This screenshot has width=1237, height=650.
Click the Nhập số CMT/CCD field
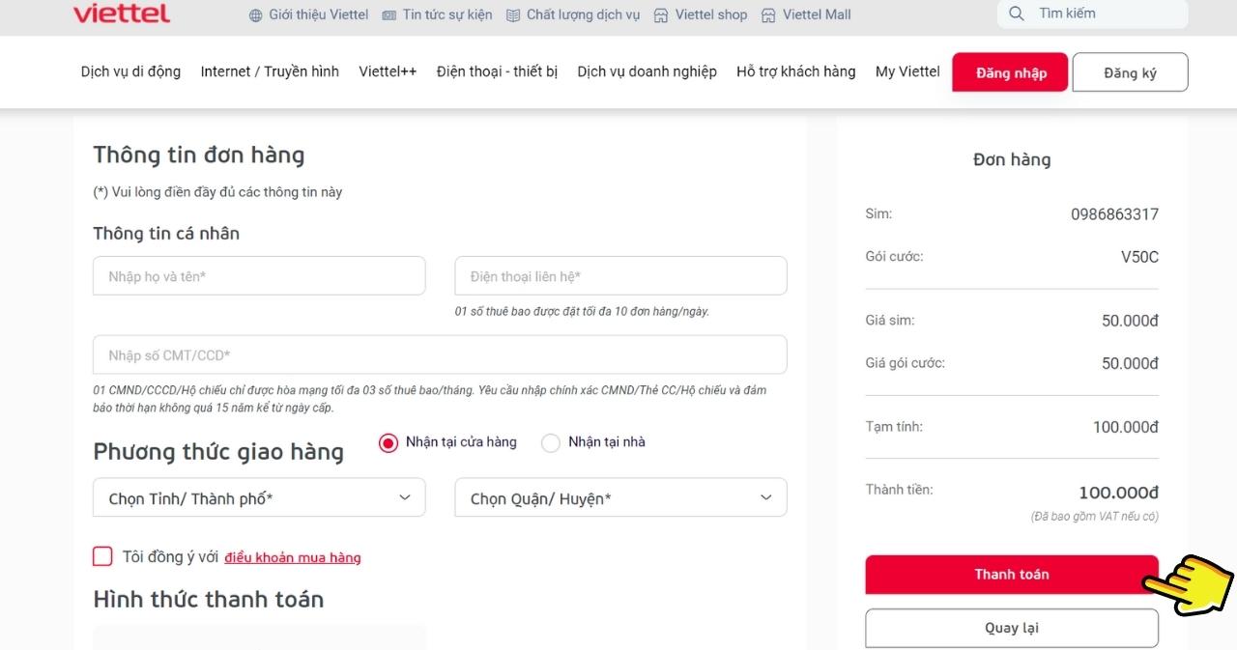(440, 354)
